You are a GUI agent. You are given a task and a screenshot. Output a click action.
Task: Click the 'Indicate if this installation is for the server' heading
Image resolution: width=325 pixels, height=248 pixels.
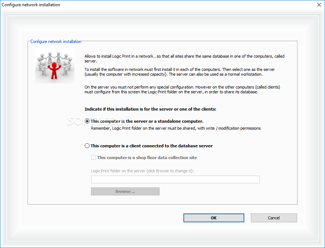pos(150,109)
